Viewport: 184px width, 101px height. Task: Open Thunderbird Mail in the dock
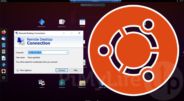tap(4, 39)
